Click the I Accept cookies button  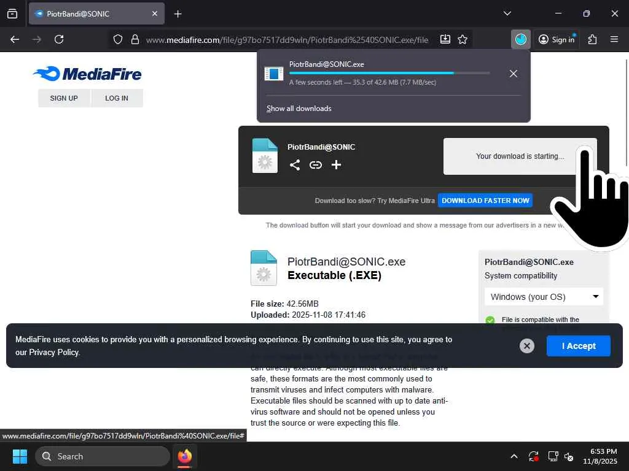coord(579,346)
